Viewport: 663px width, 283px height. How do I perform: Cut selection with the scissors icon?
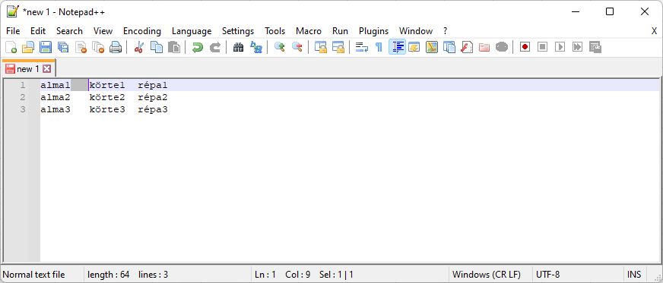click(138, 47)
